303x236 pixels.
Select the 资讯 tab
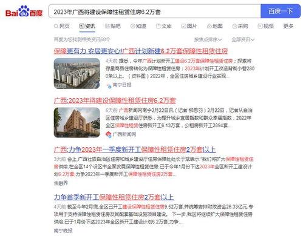87,26
